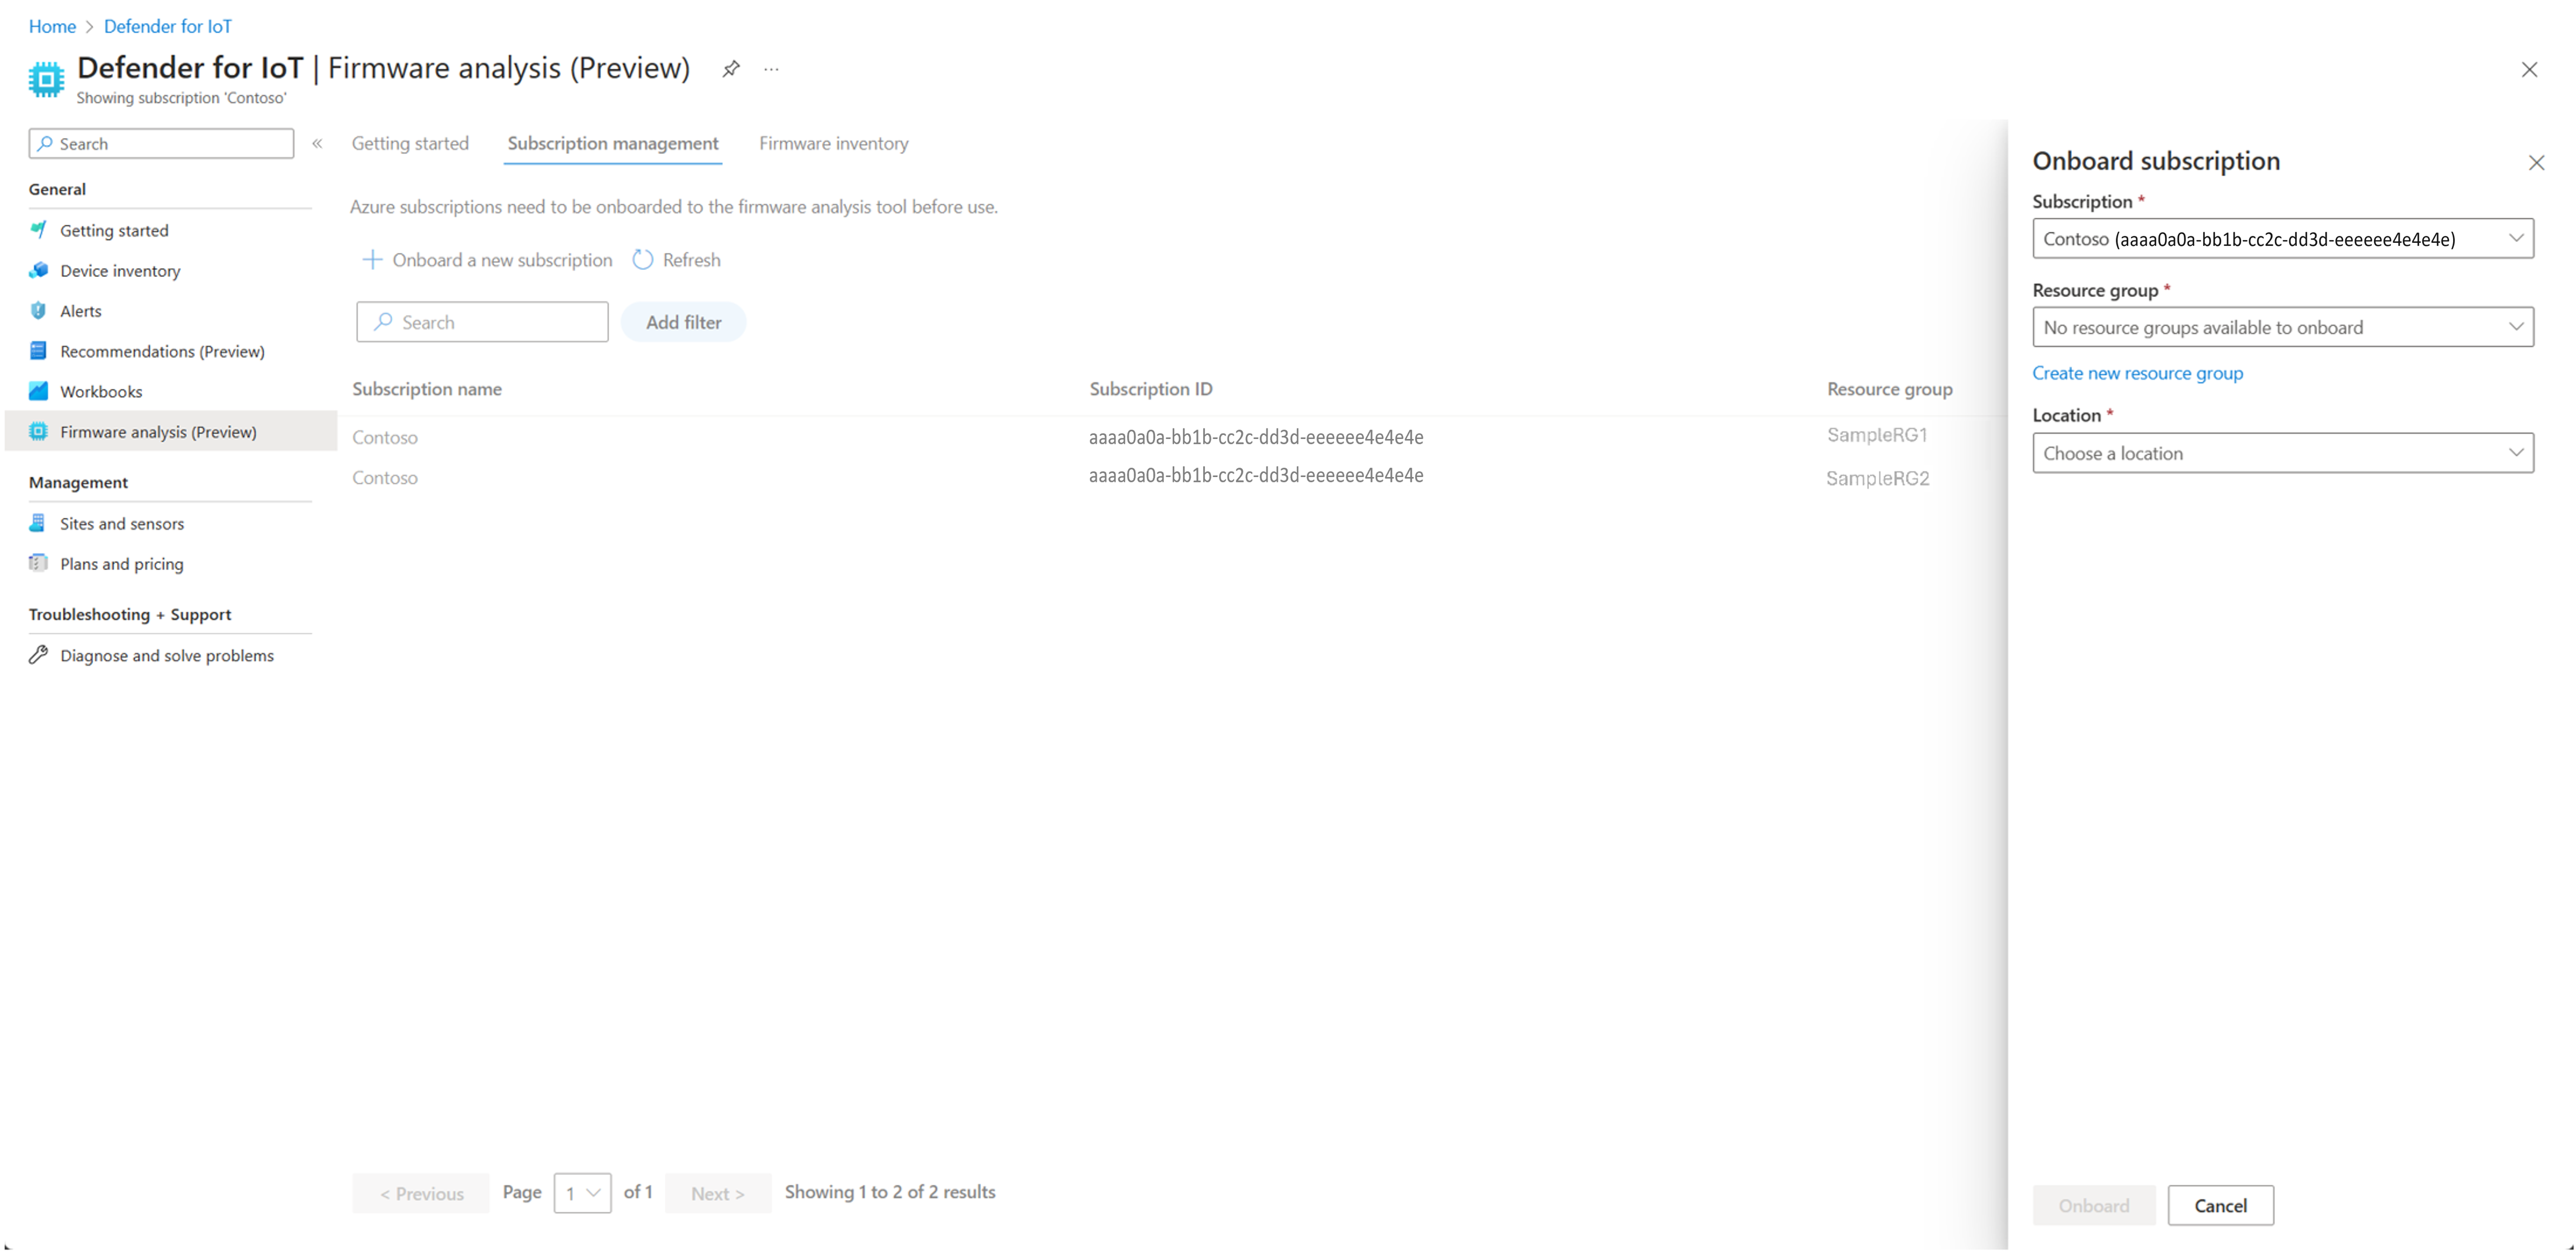The image size is (2576, 1252).
Task: Open Workbooks from the sidebar
Action: pos(100,391)
